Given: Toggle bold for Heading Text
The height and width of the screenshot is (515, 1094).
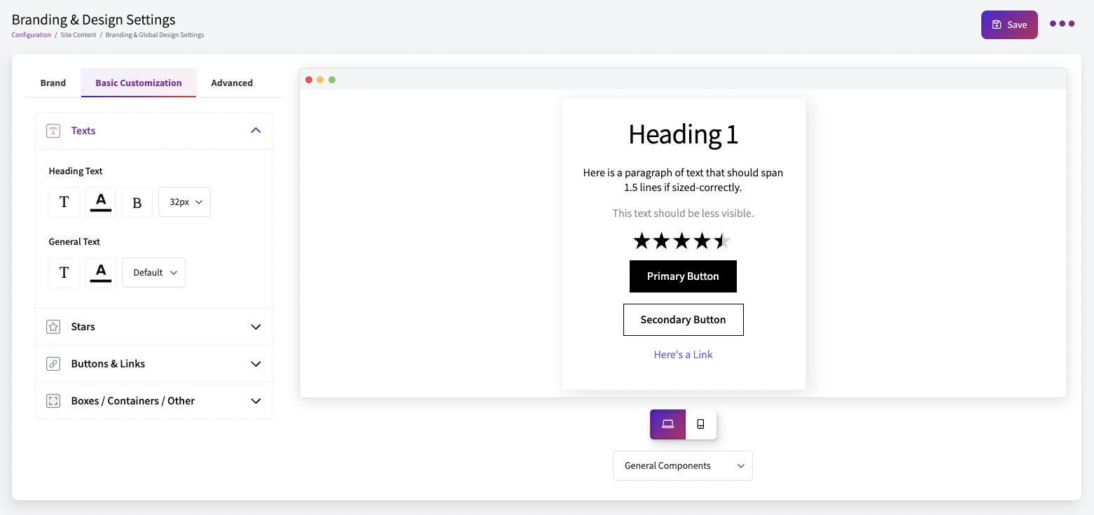Looking at the screenshot, I should pyautogui.click(x=137, y=202).
